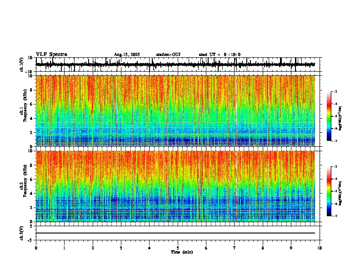The image size is (360, 278).
Task: Click the "-3" value on ch.1 color bar
Action: pyautogui.click(x=335, y=91)
